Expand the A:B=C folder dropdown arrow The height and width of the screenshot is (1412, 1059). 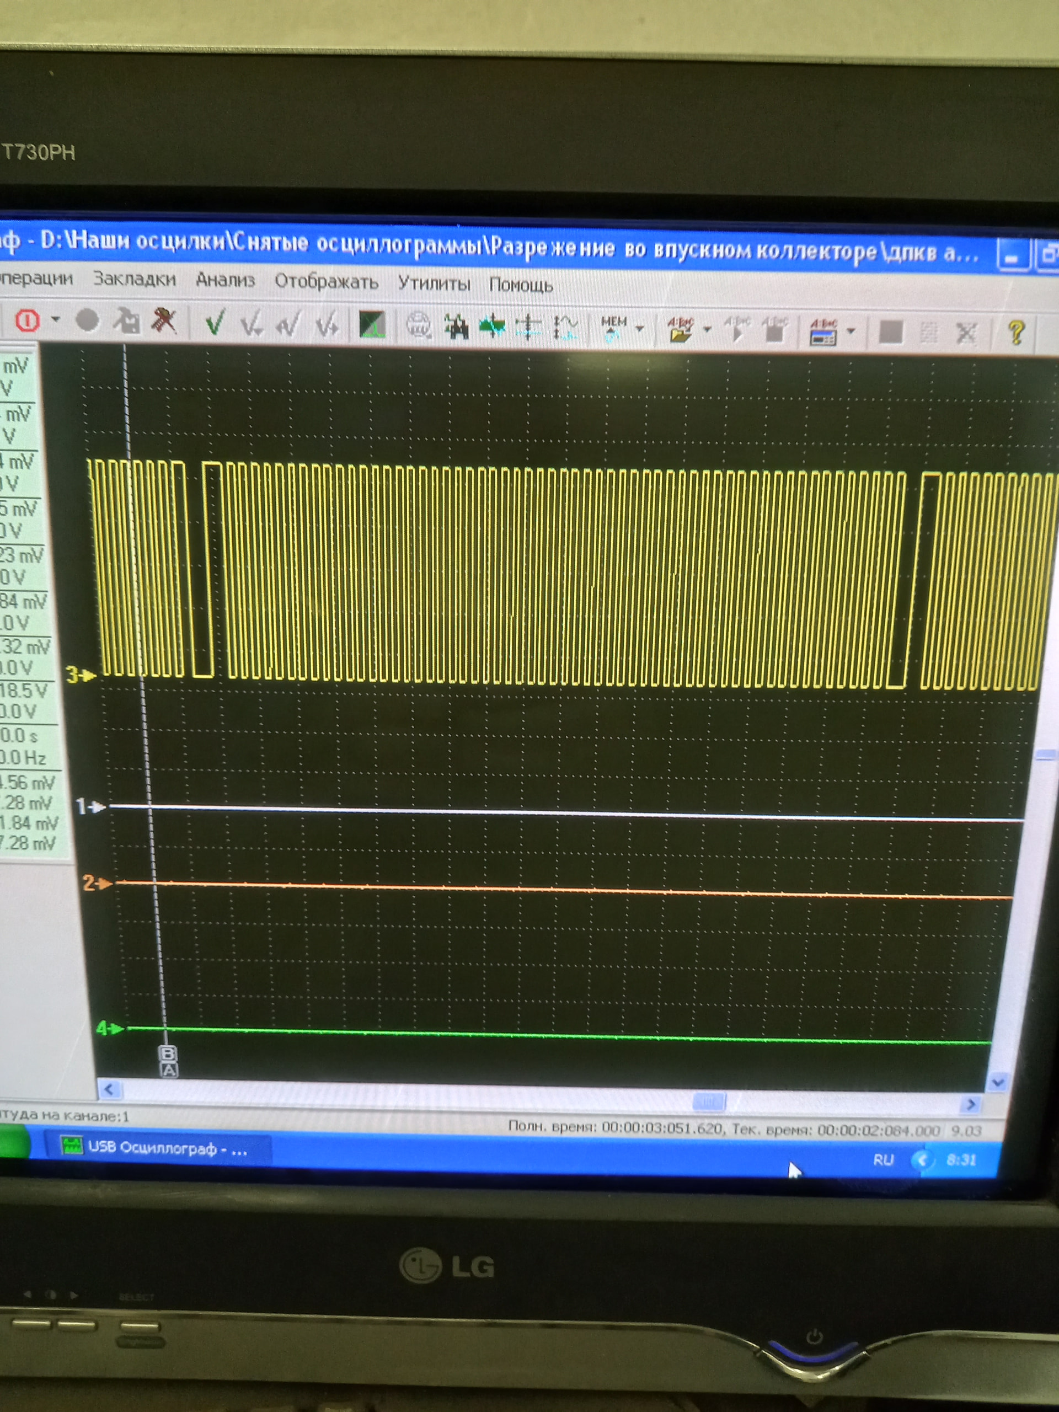click(707, 330)
